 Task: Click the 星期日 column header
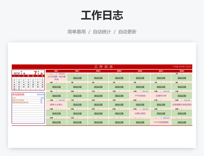pos(182,71)
